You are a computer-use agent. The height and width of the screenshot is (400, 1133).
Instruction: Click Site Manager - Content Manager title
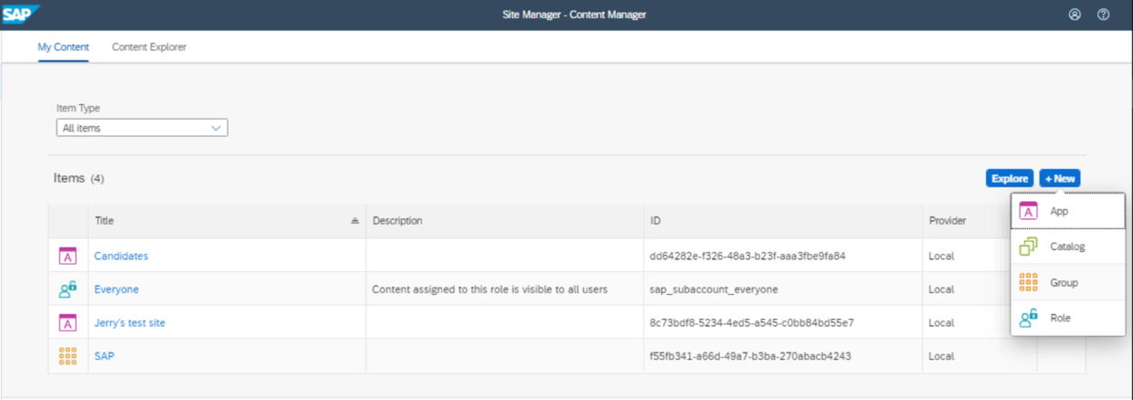click(574, 15)
